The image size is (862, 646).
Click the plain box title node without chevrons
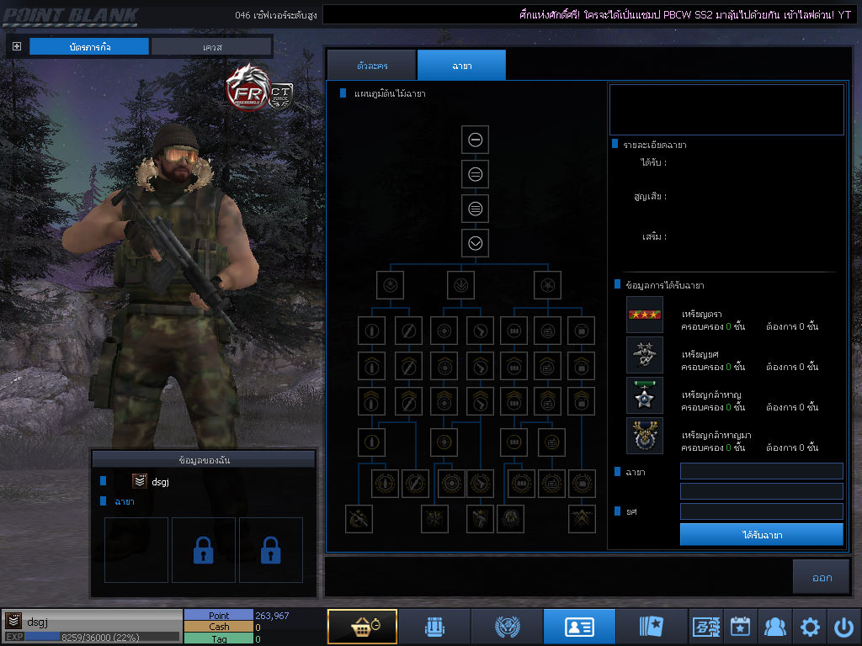coord(582,331)
